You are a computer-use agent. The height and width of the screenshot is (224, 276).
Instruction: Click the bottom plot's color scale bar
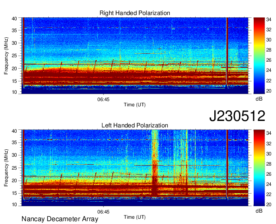click(x=259, y=168)
